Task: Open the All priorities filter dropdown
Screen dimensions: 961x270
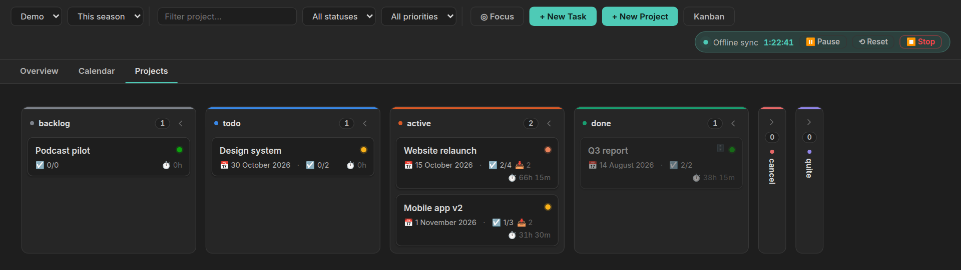Action: (418, 16)
